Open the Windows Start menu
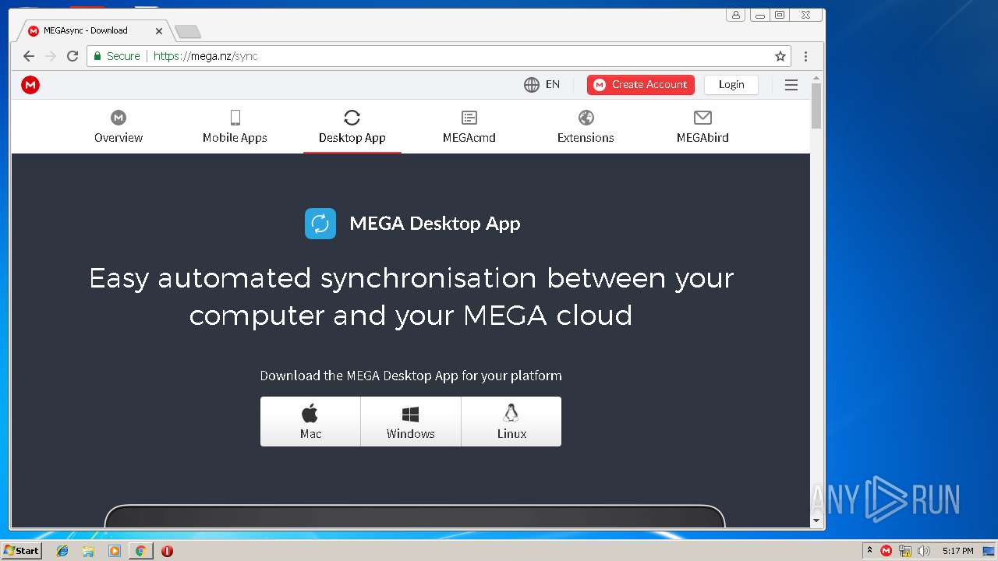This screenshot has width=998, height=561. [x=21, y=550]
